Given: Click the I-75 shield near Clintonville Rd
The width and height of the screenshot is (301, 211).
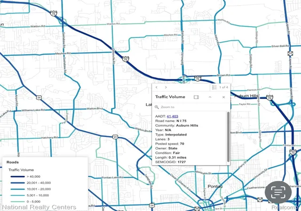Looking at the screenshot, I should pyautogui.click(x=126, y=59).
